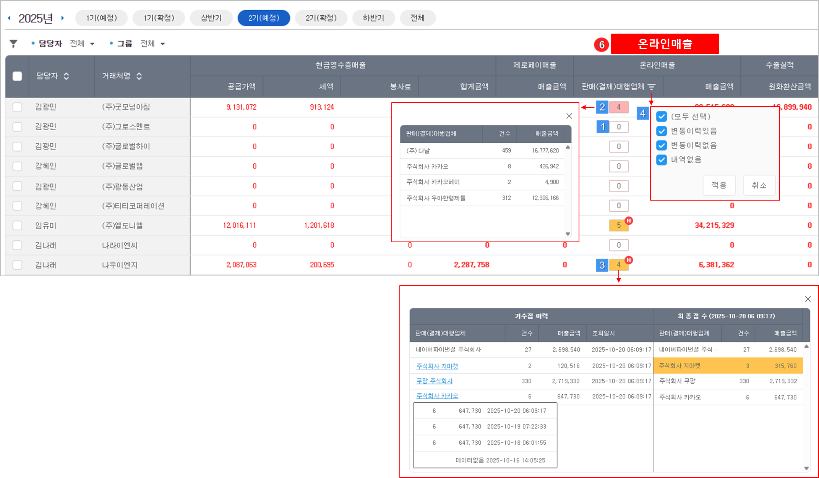Go to next year arrow
819x478 pixels.
[63, 18]
